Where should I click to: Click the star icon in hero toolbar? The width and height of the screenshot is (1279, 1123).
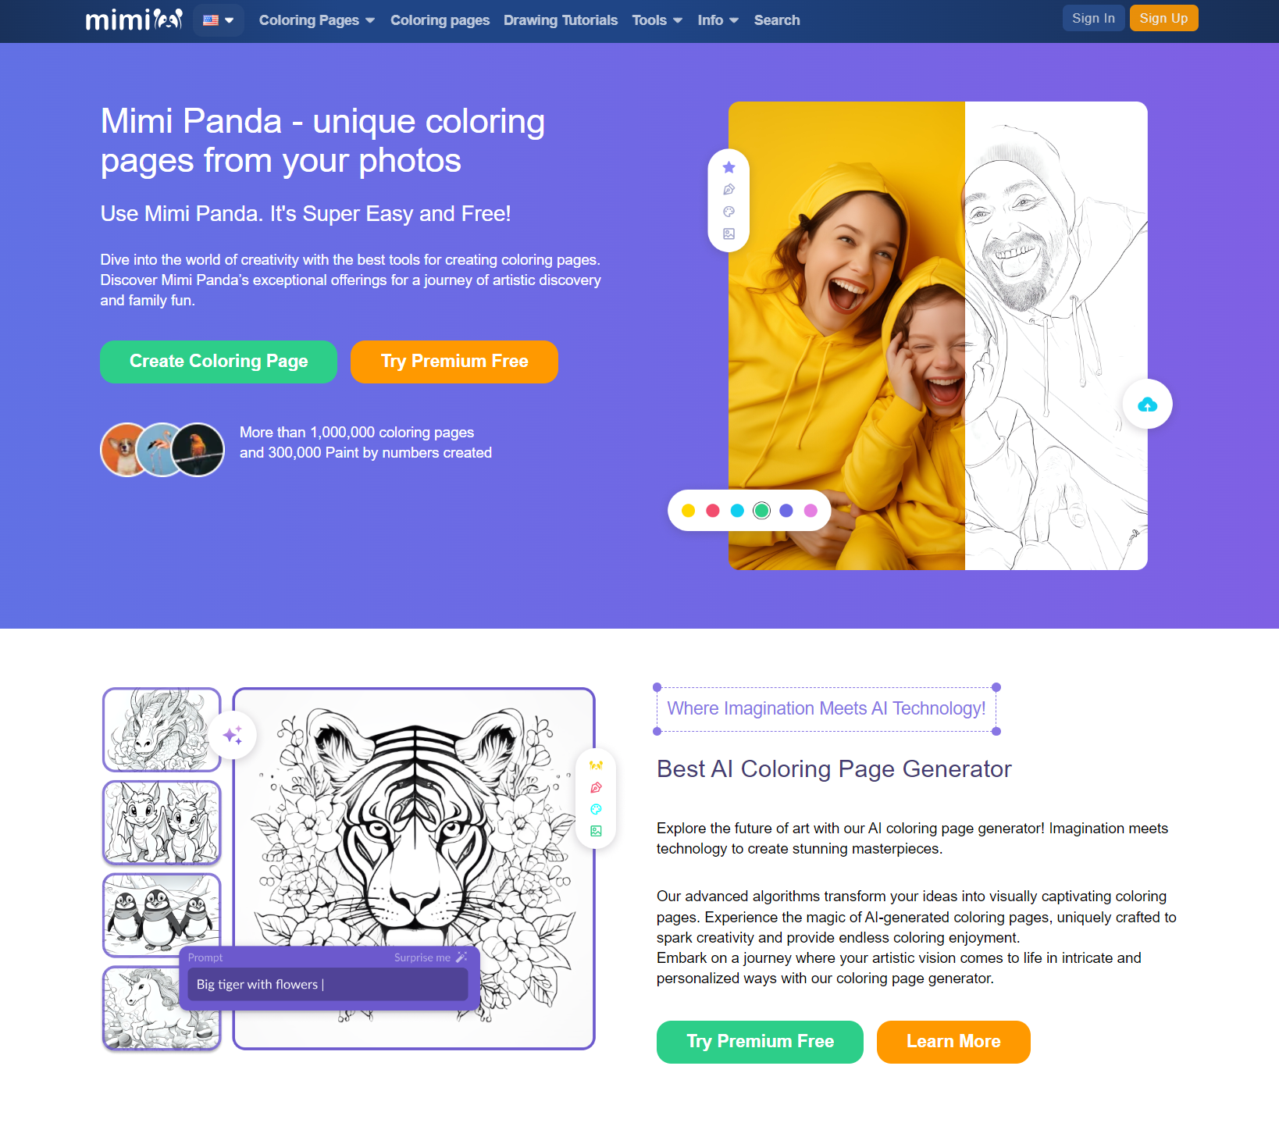pos(729,167)
